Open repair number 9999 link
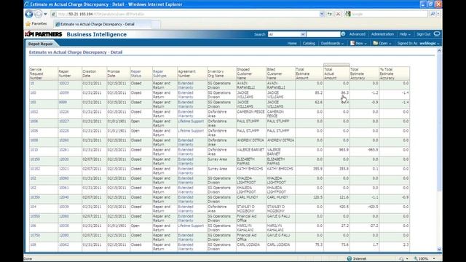This screenshot has height=262, width=466. coord(63,103)
